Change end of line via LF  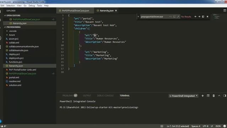click(x=212, y=126)
